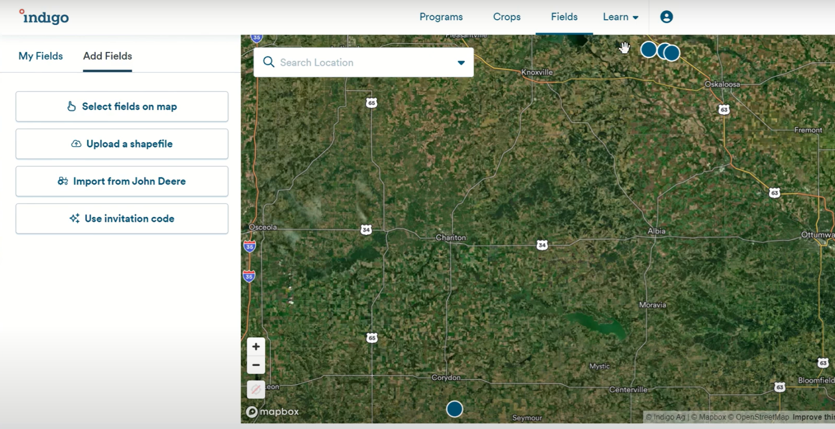Click the Mapbox logo icon
Screen dimensions: 835x429
252,411
